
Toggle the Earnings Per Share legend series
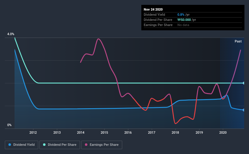(x=102, y=145)
